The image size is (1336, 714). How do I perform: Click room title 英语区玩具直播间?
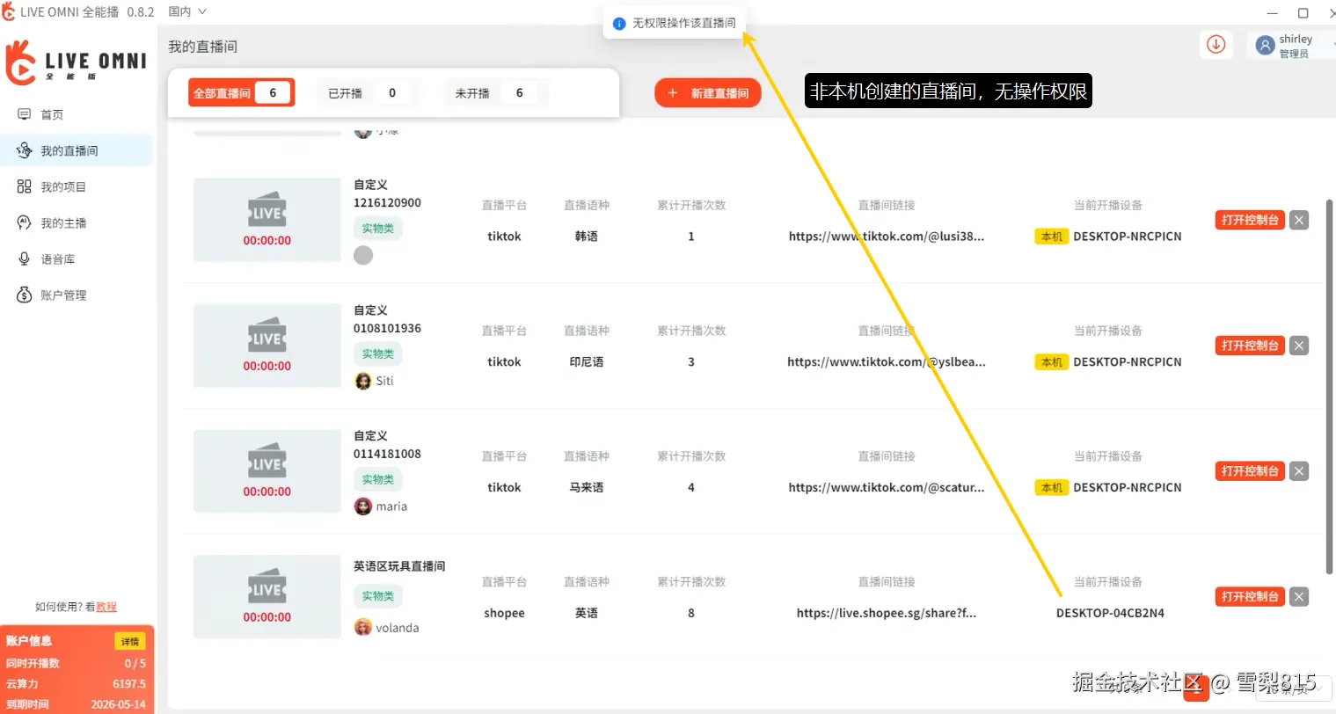[399, 566]
